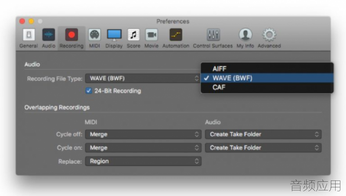This screenshot has height=196, width=346.
Task: Open the Cycle off MIDI Merge dropdown
Action: [x=143, y=134]
